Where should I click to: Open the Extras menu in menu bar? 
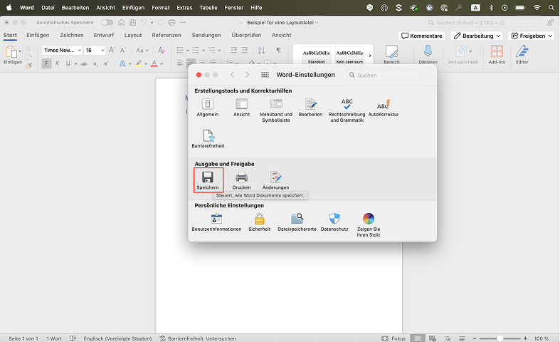[x=184, y=8]
